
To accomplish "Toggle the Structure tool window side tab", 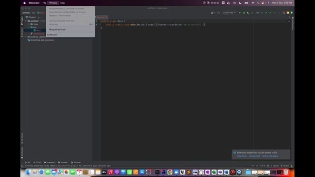I will pyautogui.click(x=22, y=138).
